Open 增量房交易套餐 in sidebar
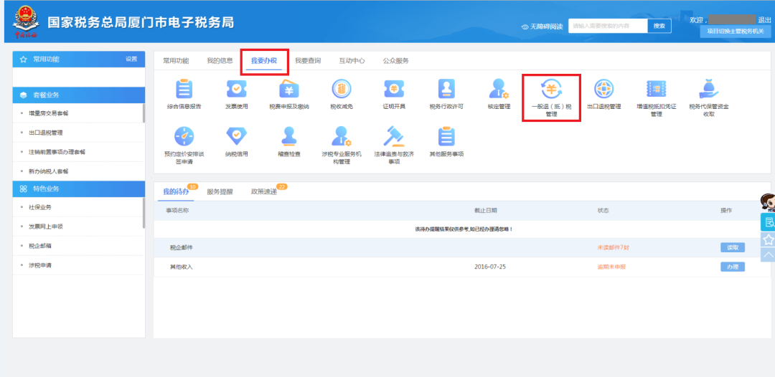Viewport: 775px width, 377px height. click(49, 113)
